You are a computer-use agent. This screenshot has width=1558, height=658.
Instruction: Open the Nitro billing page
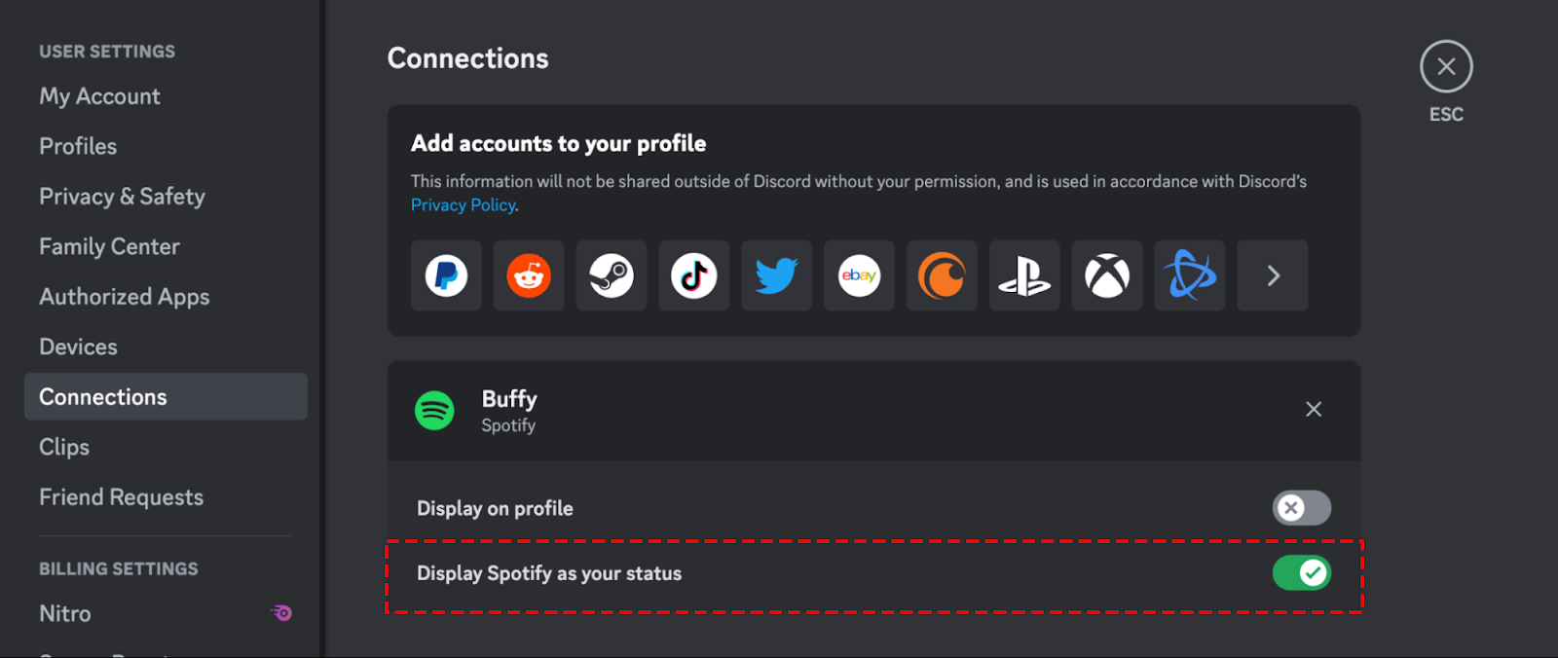(x=65, y=614)
